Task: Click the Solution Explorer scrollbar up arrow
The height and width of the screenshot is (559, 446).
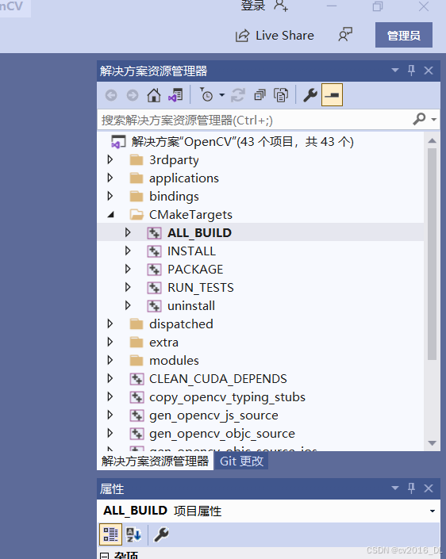Action: (x=432, y=140)
